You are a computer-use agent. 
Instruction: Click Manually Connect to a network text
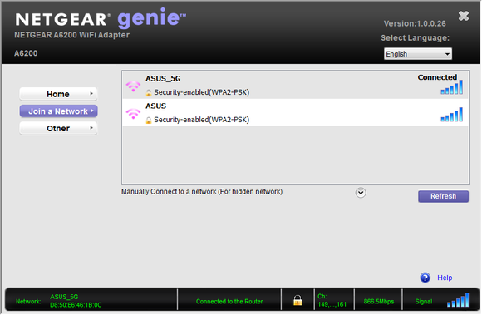point(202,192)
